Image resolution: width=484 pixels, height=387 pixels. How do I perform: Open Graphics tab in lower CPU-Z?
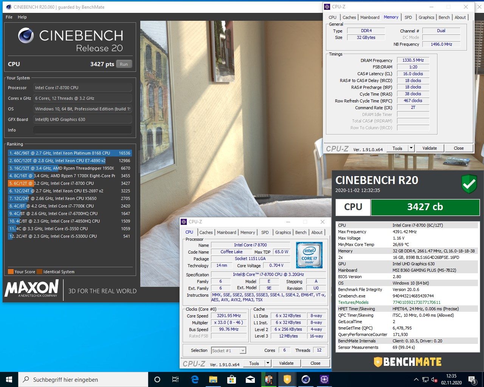283,232
